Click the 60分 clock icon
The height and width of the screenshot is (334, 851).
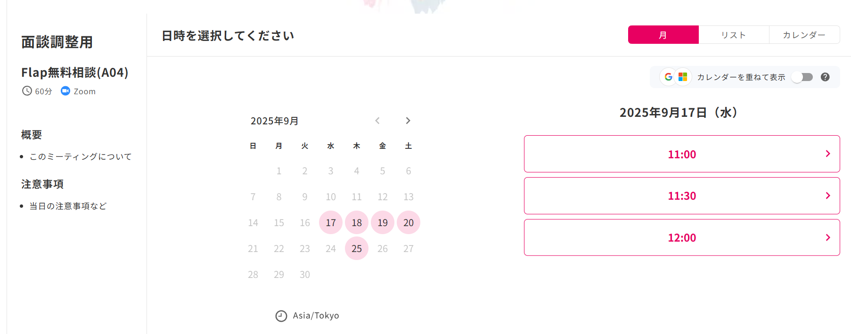click(x=27, y=91)
